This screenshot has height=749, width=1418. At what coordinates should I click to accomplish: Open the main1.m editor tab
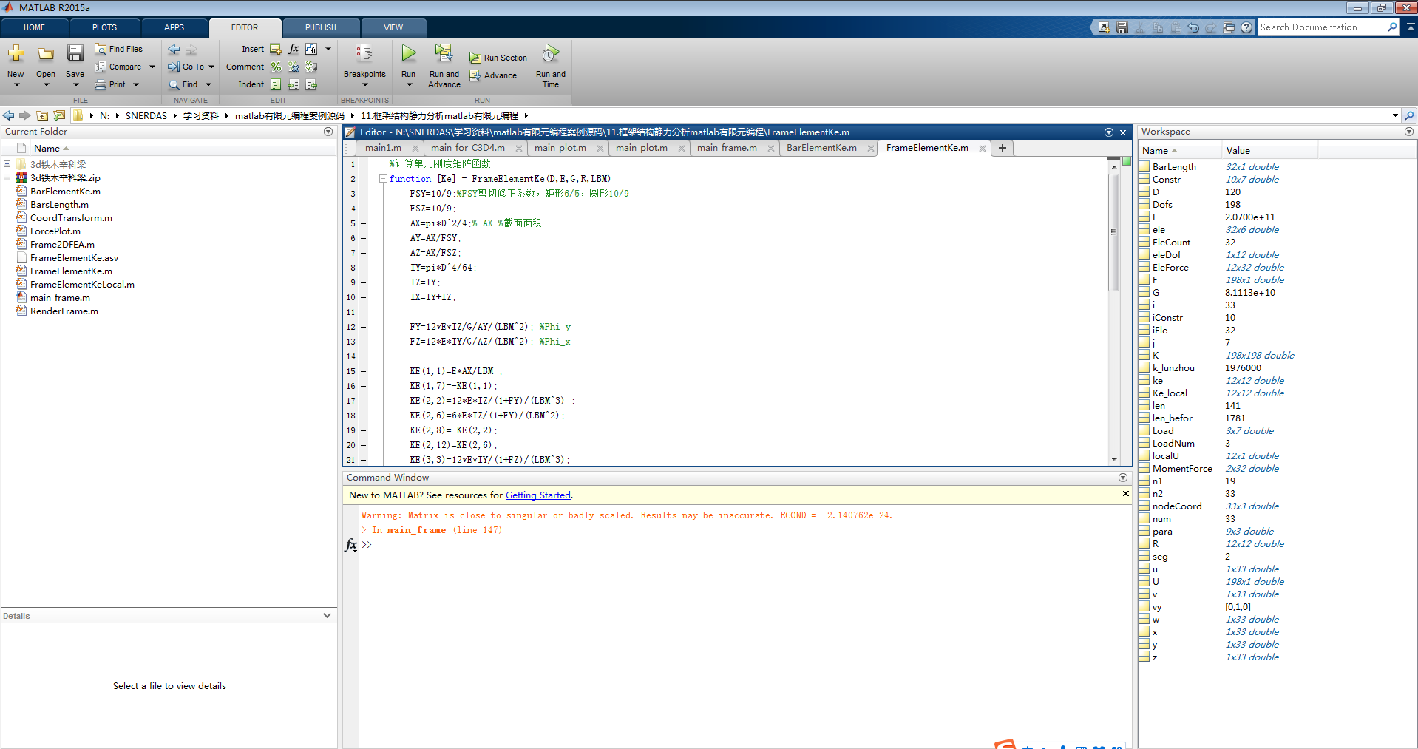tap(383, 148)
